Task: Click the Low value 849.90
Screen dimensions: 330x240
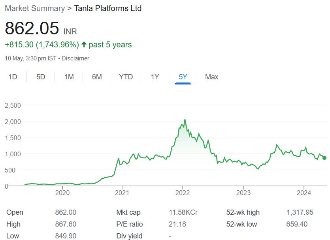Action: click(x=66, y=236)
